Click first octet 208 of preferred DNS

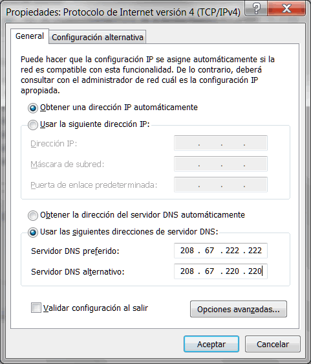click(187, 251)
